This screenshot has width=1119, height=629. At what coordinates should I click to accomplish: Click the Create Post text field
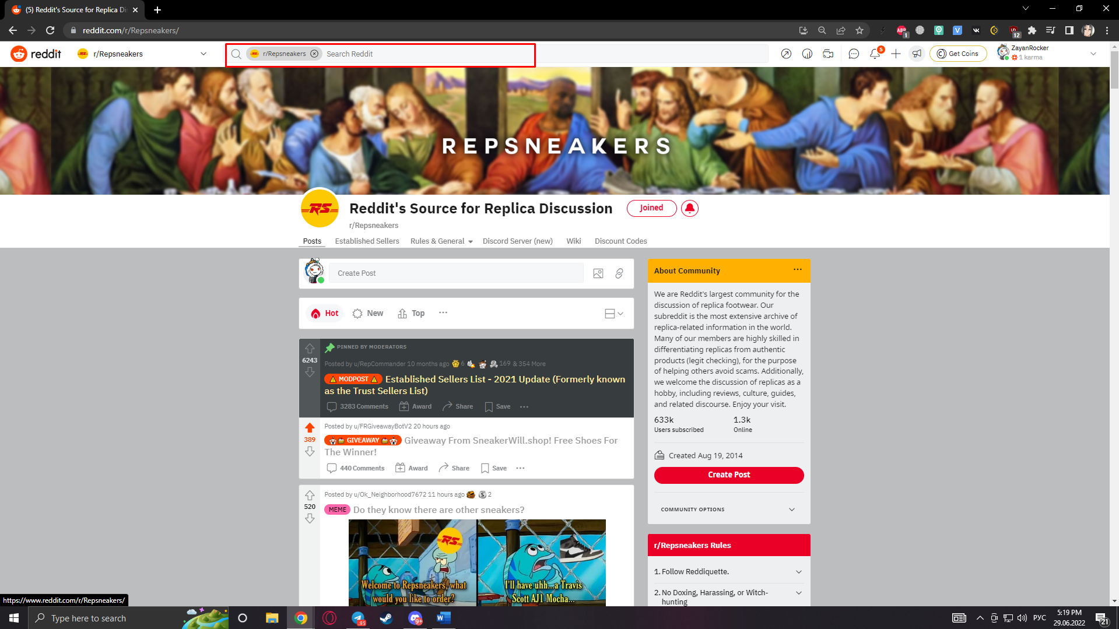455,273
